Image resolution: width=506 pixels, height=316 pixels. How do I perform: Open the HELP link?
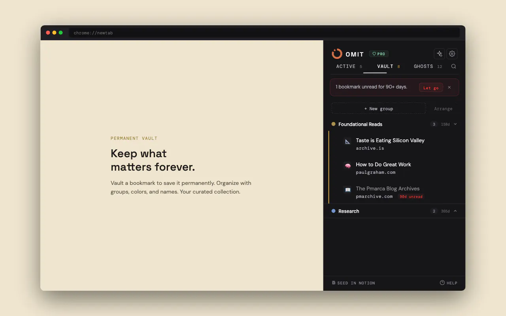pos(449,283)
